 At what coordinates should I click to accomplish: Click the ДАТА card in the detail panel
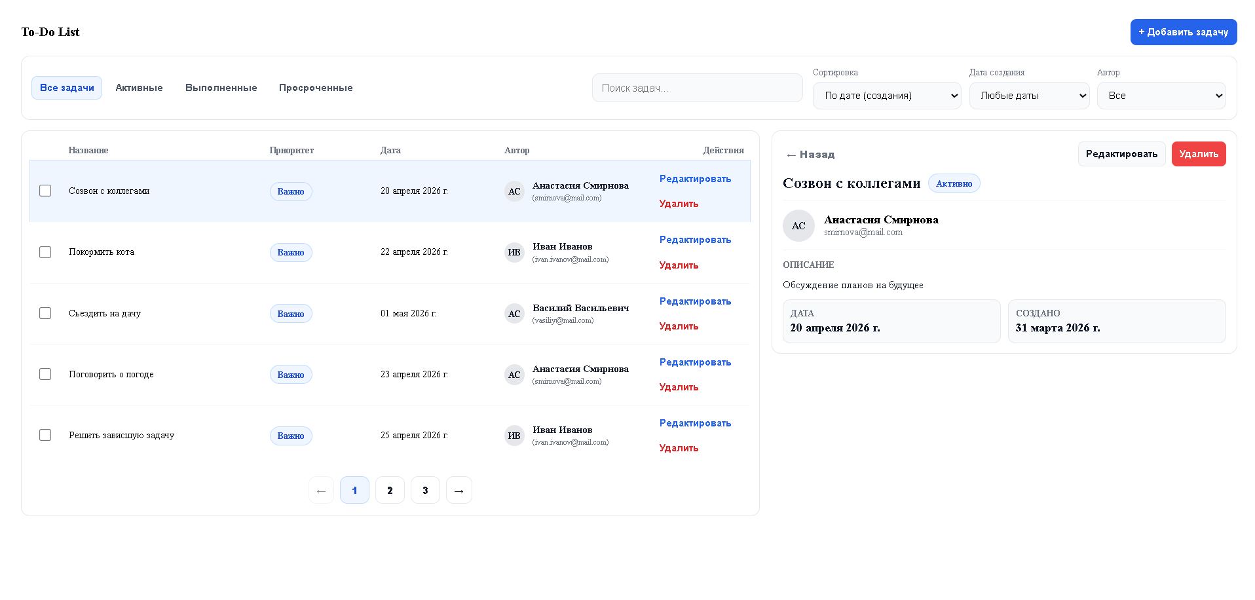891,321
